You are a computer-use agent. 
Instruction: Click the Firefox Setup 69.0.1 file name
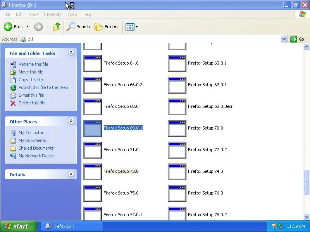[x=123, y=128]
